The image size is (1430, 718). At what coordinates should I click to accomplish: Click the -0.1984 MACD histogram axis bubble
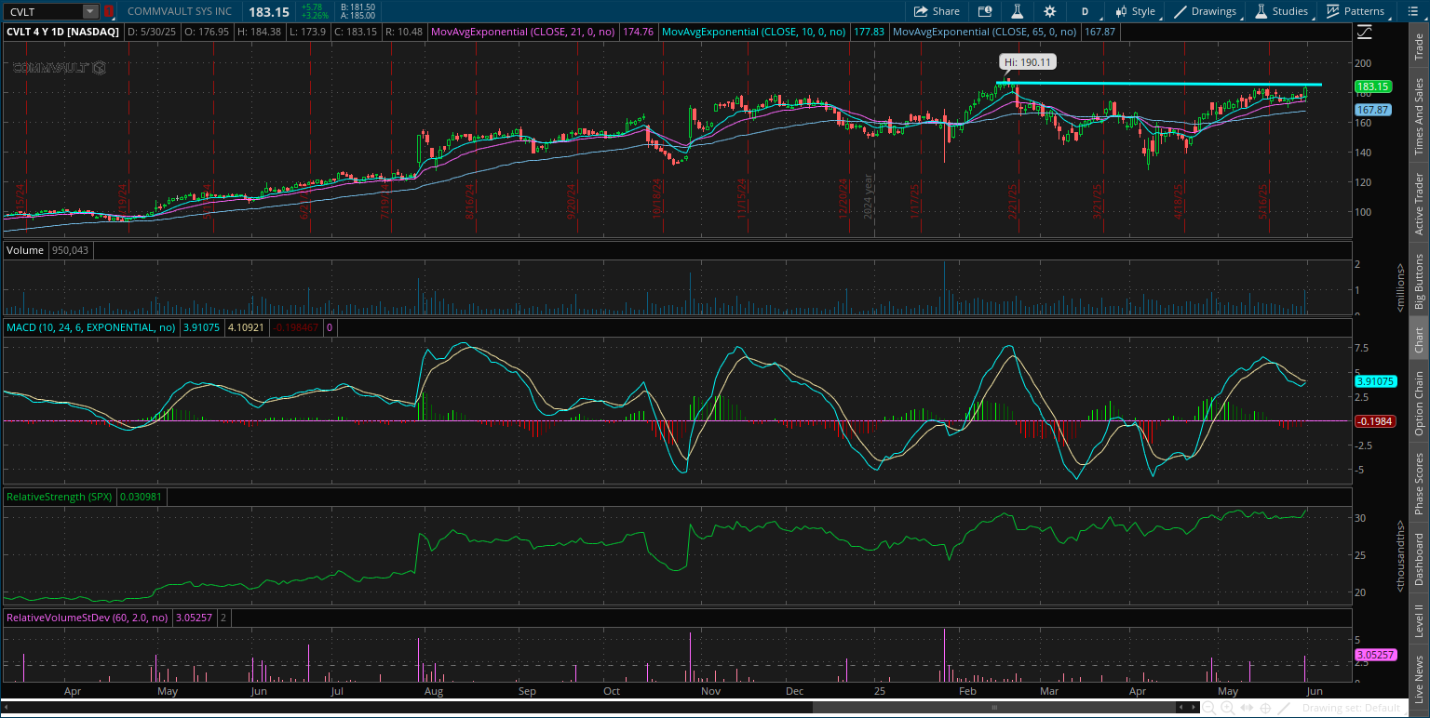1373,421
